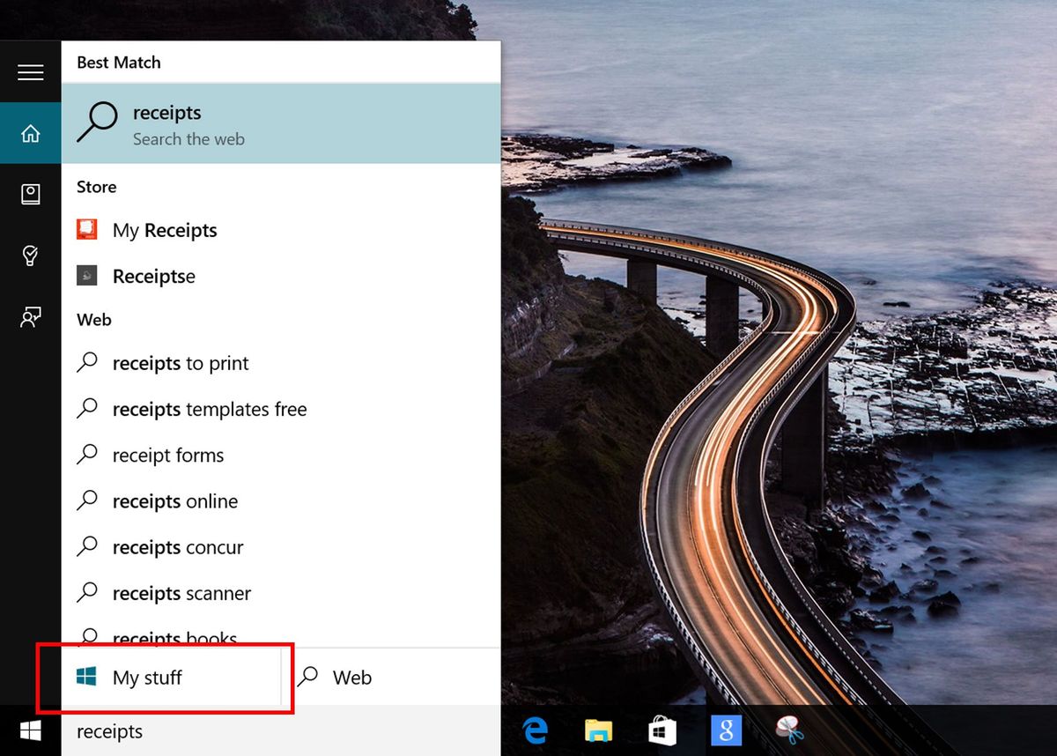Open Google from the taskbar

[x=724, y=730]
